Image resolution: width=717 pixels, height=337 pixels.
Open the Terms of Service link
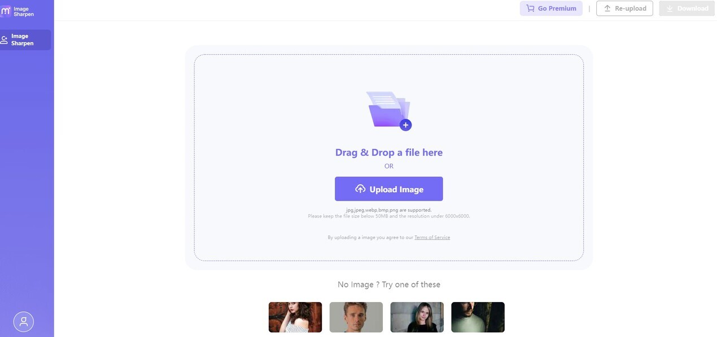click(x=432, y=237)
